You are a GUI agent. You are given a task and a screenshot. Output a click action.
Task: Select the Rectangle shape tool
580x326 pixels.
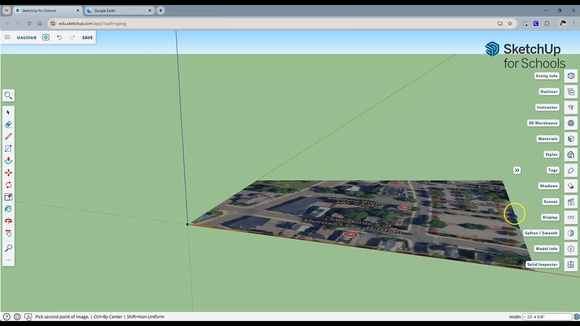[x=8, y=149]
